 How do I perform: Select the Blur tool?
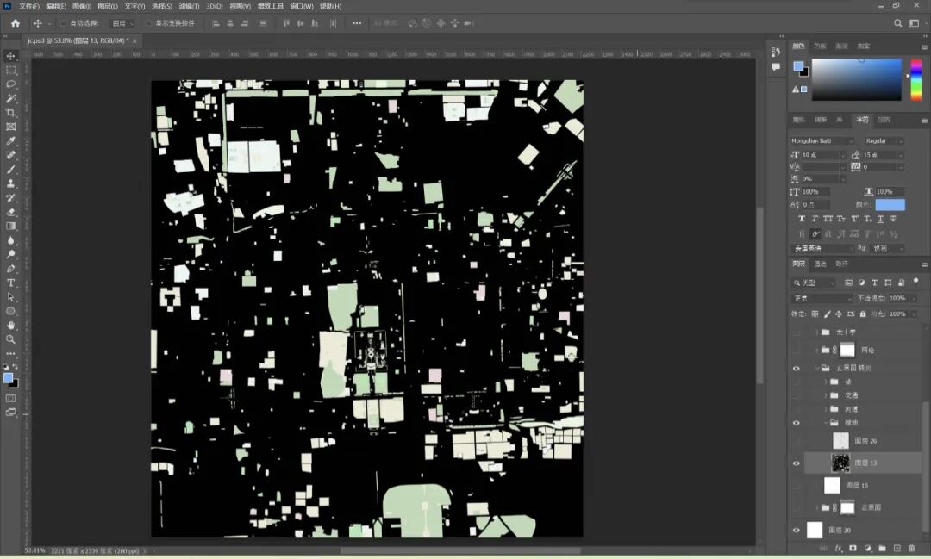pos(10,240)
